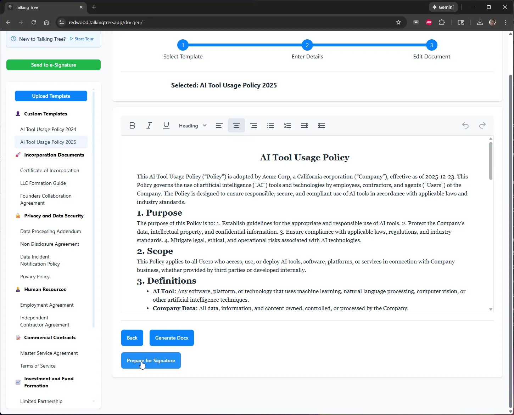The image size is (514, 415).
Task: Reload the page
Action: point(34,22)
